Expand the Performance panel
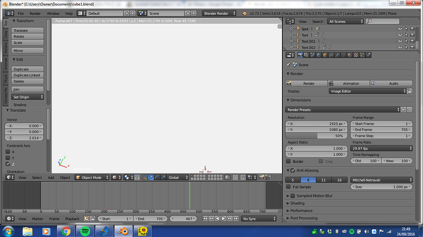This screenshot has width=423, height=237. coord(301,210)
